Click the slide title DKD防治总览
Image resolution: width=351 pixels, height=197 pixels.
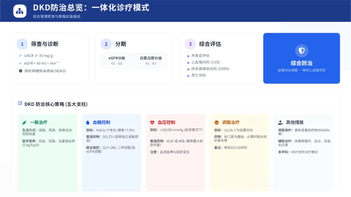tap(91, 7)
